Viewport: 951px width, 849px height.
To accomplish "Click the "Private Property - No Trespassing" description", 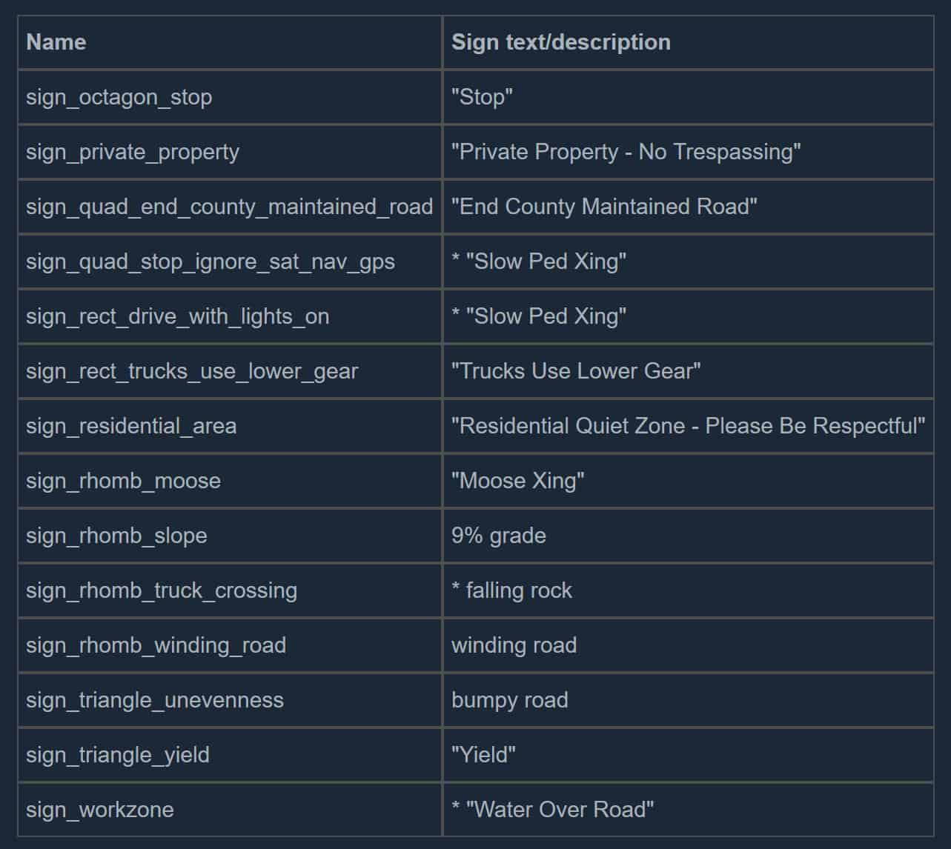I will click(626, 152).
